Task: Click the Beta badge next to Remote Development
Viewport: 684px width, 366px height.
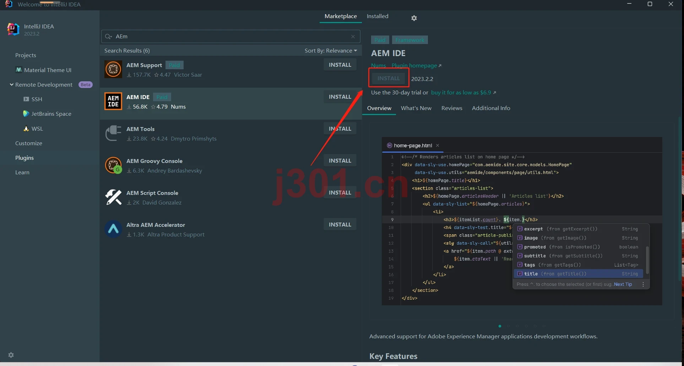Action: 85,84
